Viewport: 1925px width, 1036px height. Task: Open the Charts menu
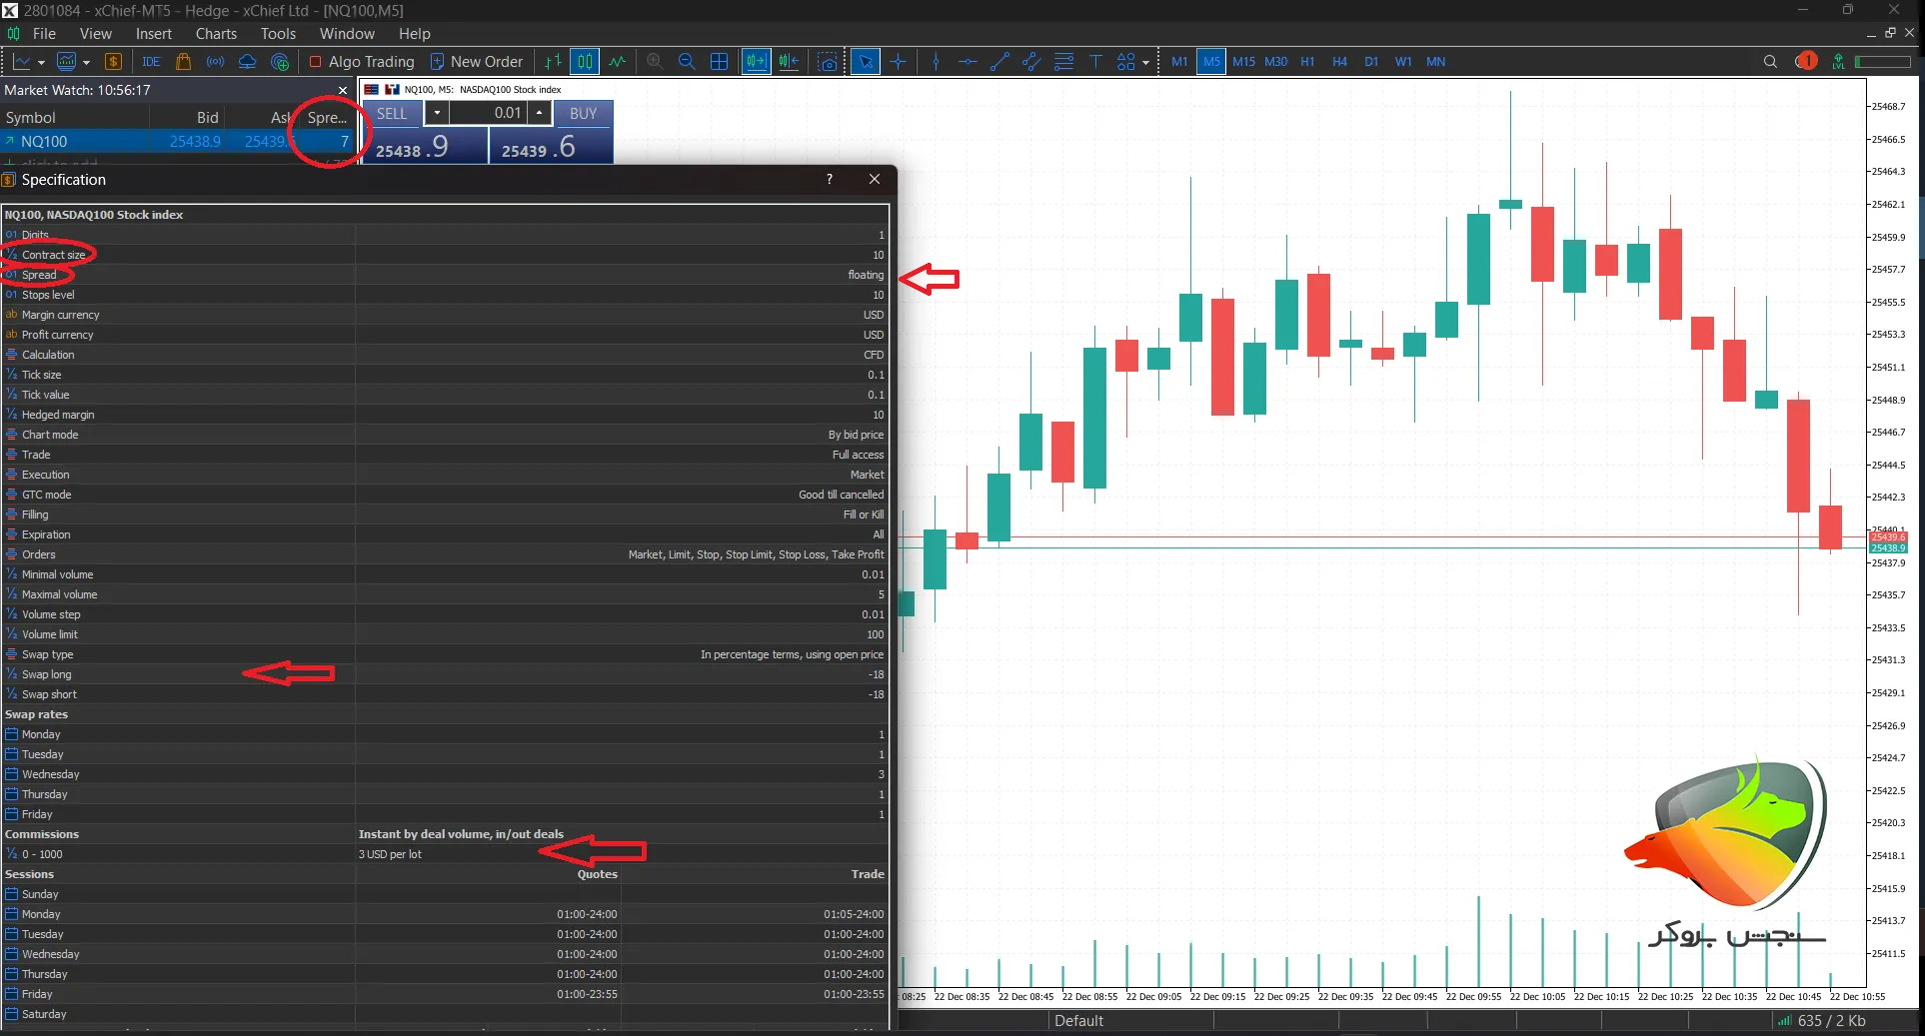(x=216, y=34)
